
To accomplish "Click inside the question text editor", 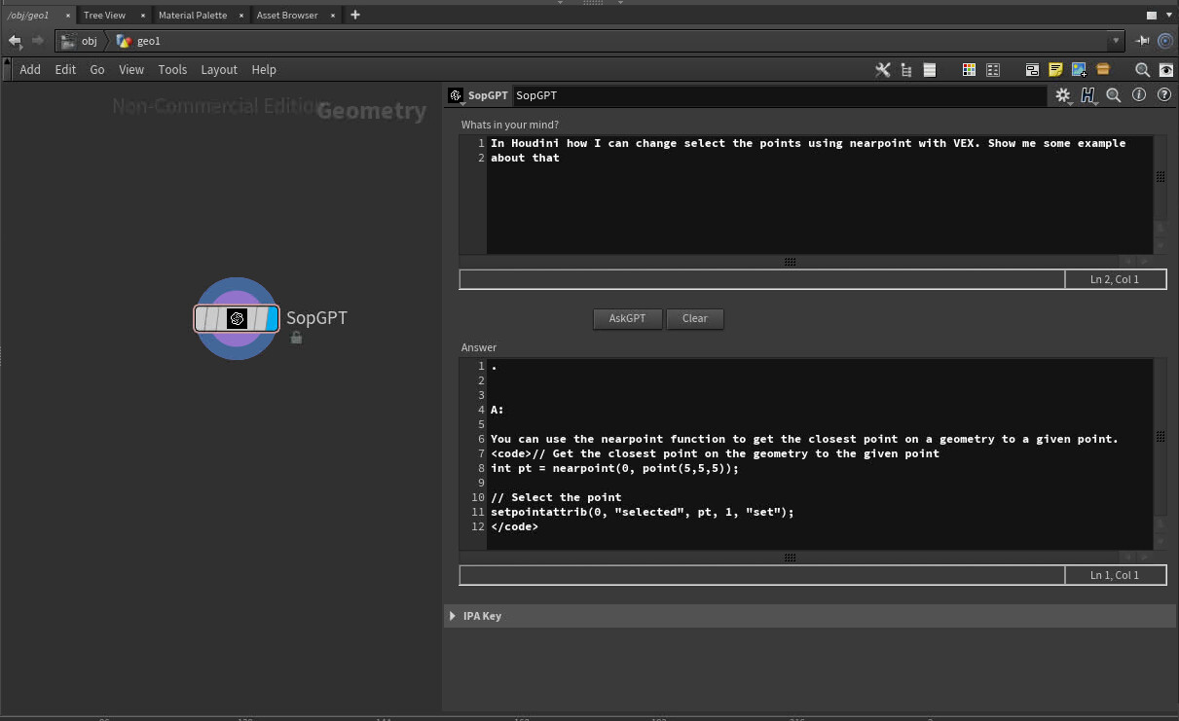I will (820, 195).
